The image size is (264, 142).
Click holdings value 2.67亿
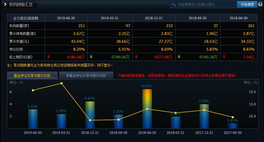pyautogui.click(x=79, y=34)
